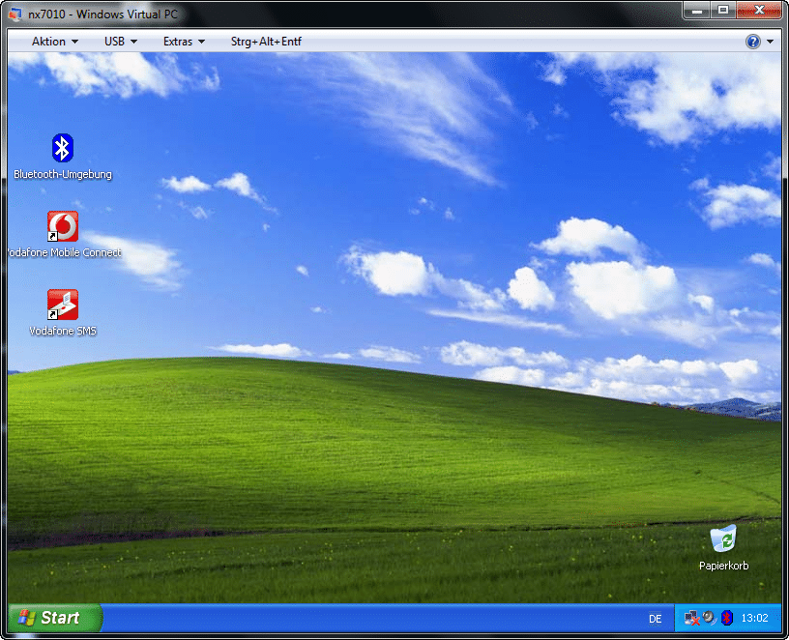Maximize the nx7010 Virtual PC window

(723, 10)
